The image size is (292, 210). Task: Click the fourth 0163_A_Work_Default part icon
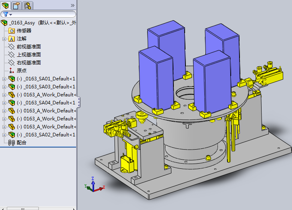click(x=12, y=127)
